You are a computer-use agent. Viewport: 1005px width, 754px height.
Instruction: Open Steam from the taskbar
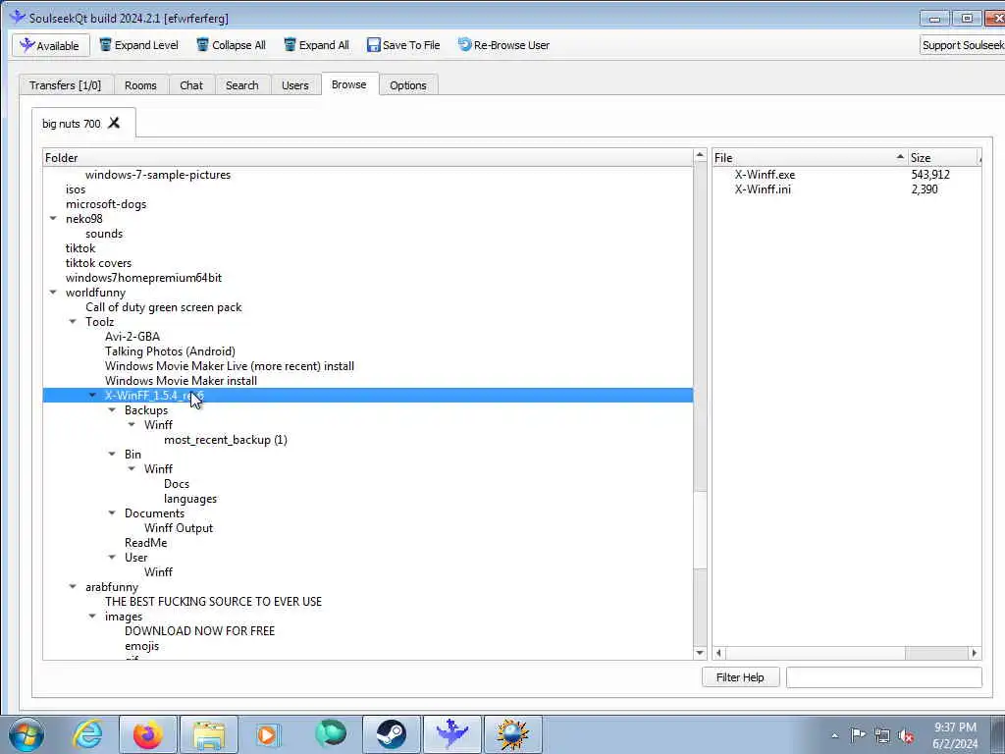(x=391, y=734)
